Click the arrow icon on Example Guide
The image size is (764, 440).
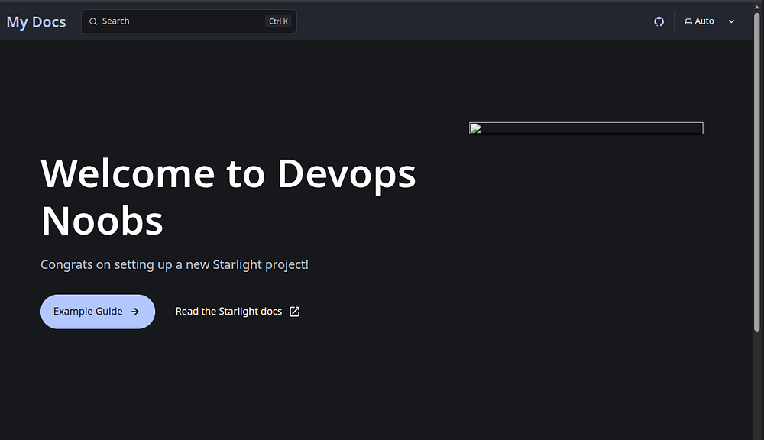[x=135, y=312]
